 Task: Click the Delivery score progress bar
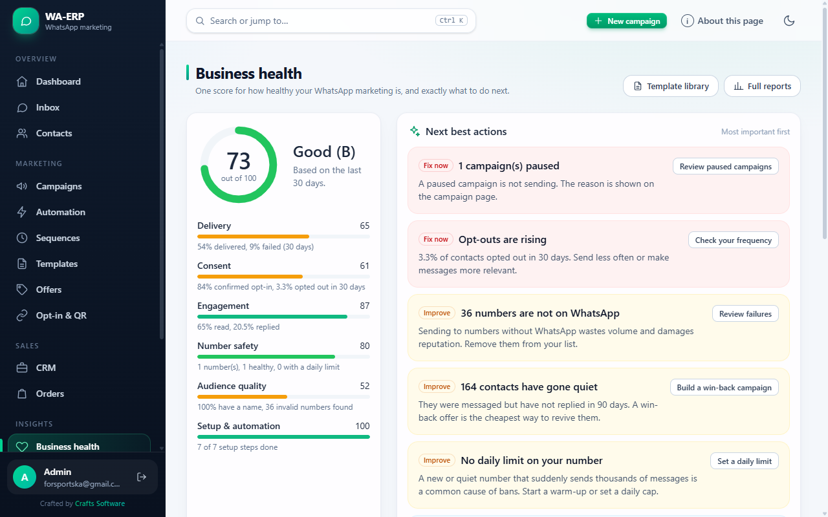coord(283,237)
